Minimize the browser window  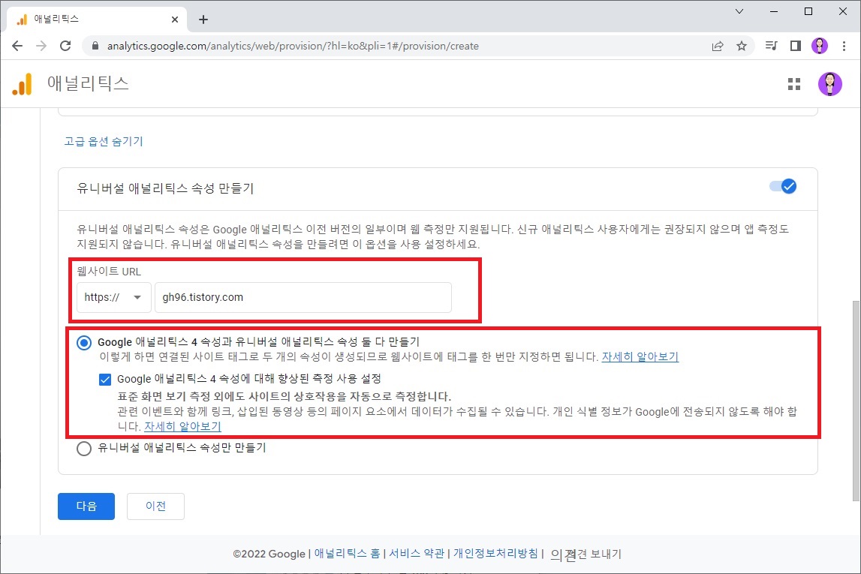click(x=774, y=11)
